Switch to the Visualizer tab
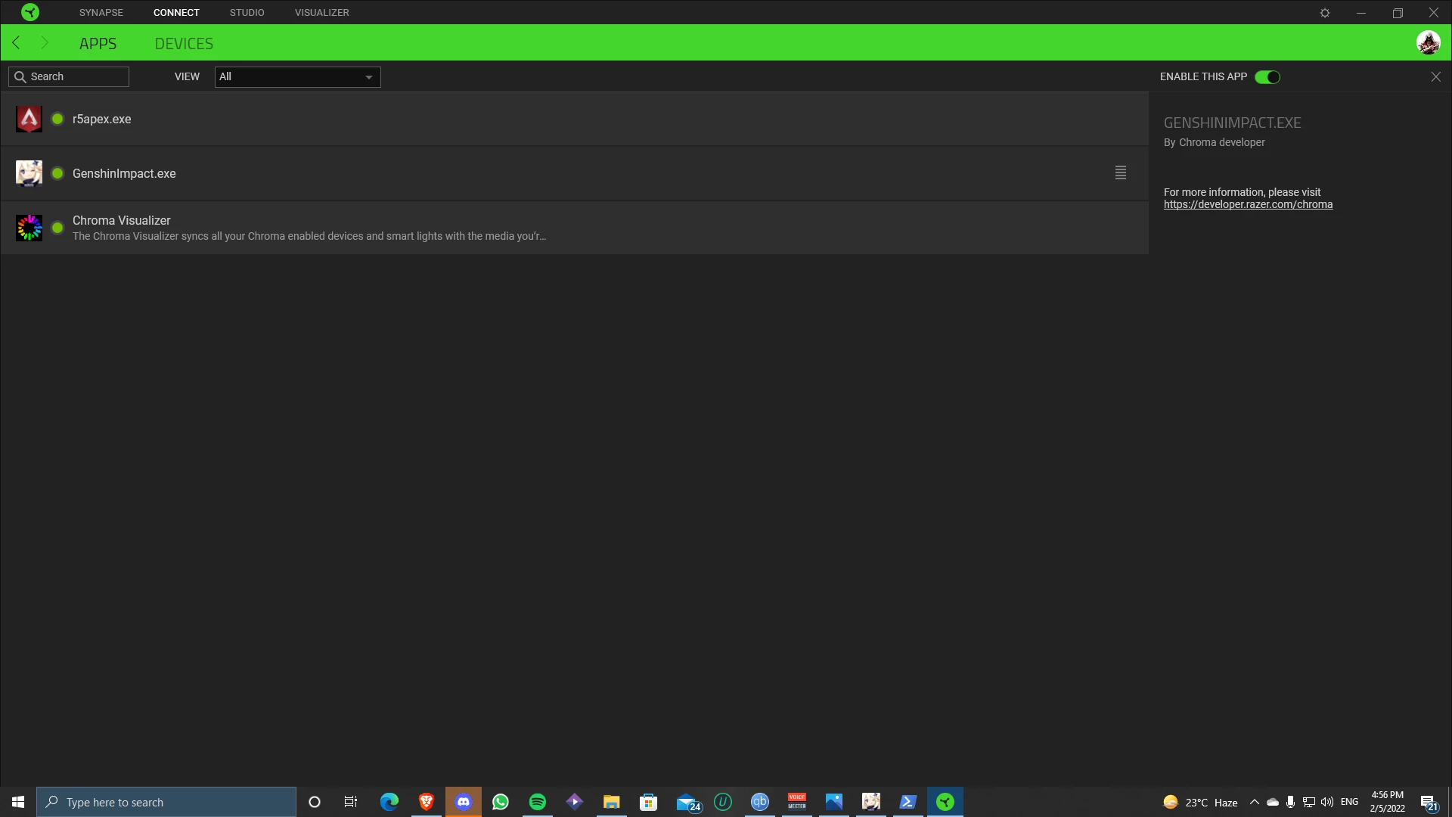Viewport: 1452px width, 817px height. (321, 13)
